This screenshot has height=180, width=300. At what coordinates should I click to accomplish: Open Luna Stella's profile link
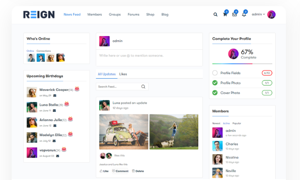click(x=49, y=105)
